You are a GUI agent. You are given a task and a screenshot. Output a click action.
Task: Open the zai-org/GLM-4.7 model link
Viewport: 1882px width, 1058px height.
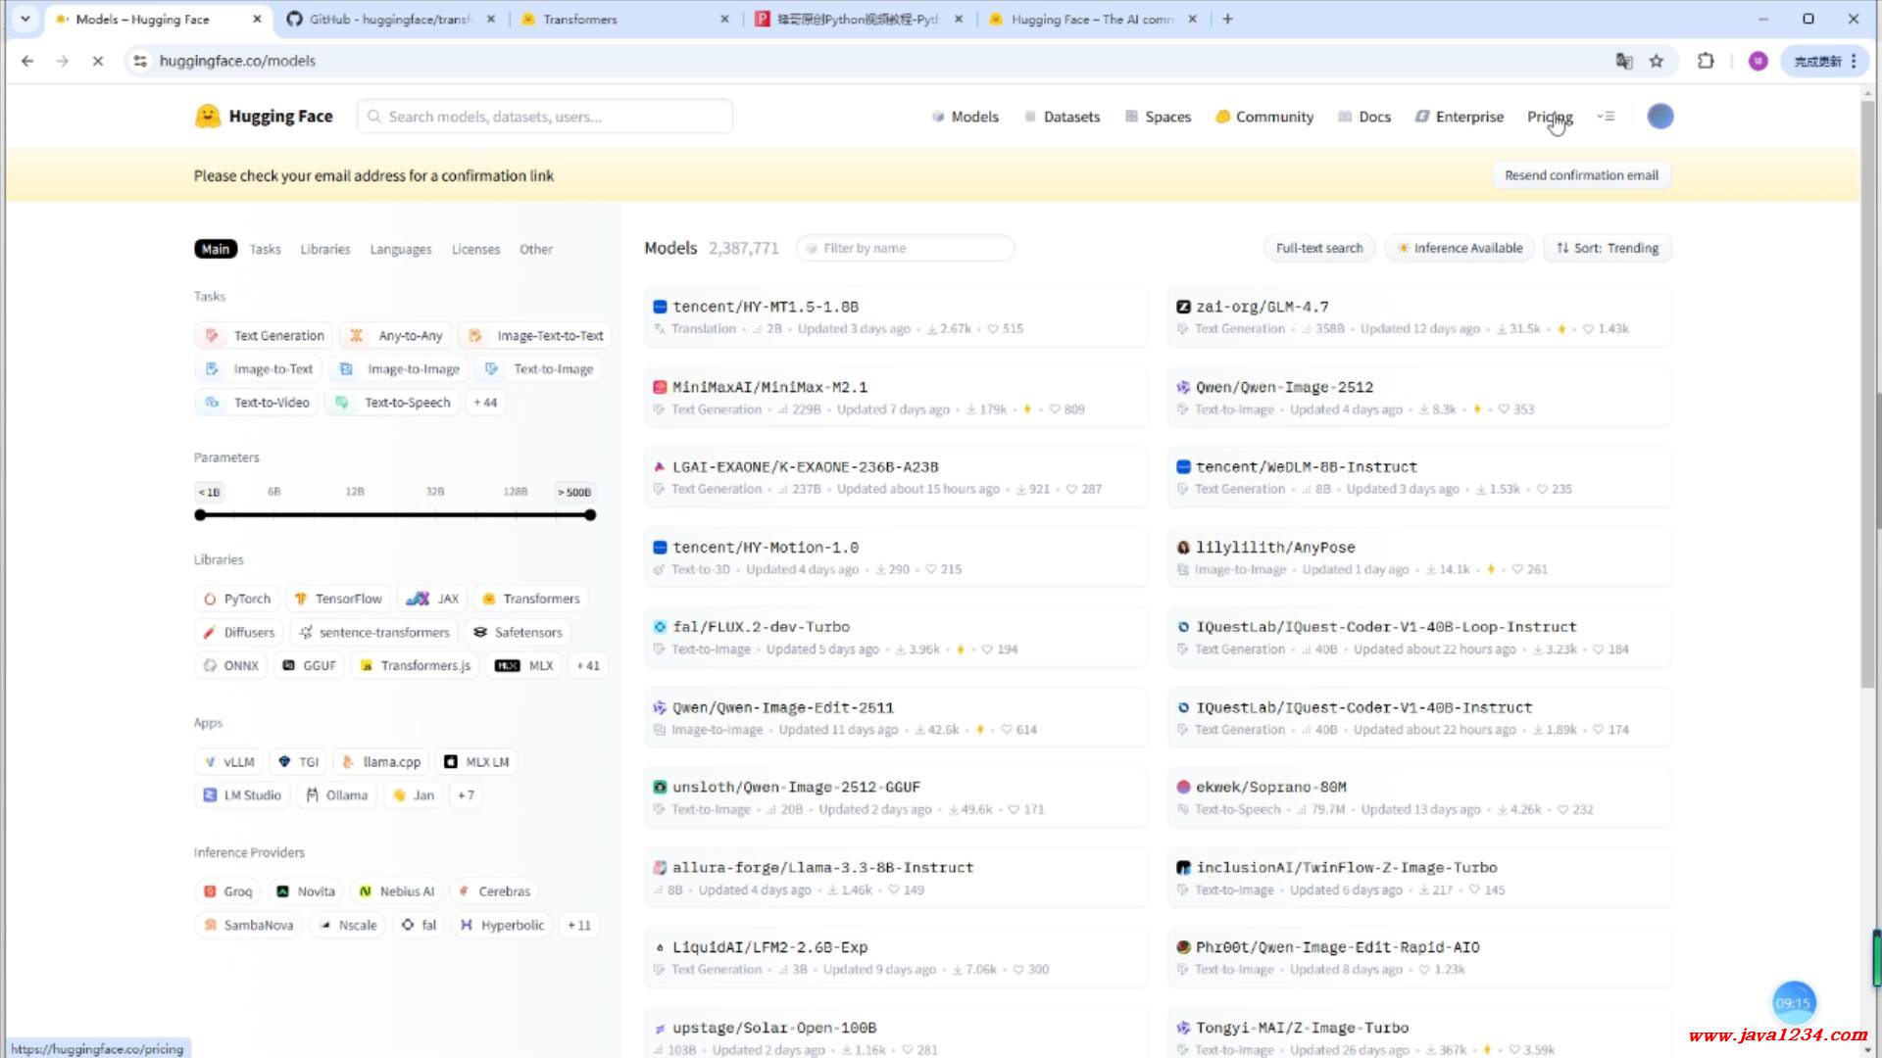click(1263, 307)
